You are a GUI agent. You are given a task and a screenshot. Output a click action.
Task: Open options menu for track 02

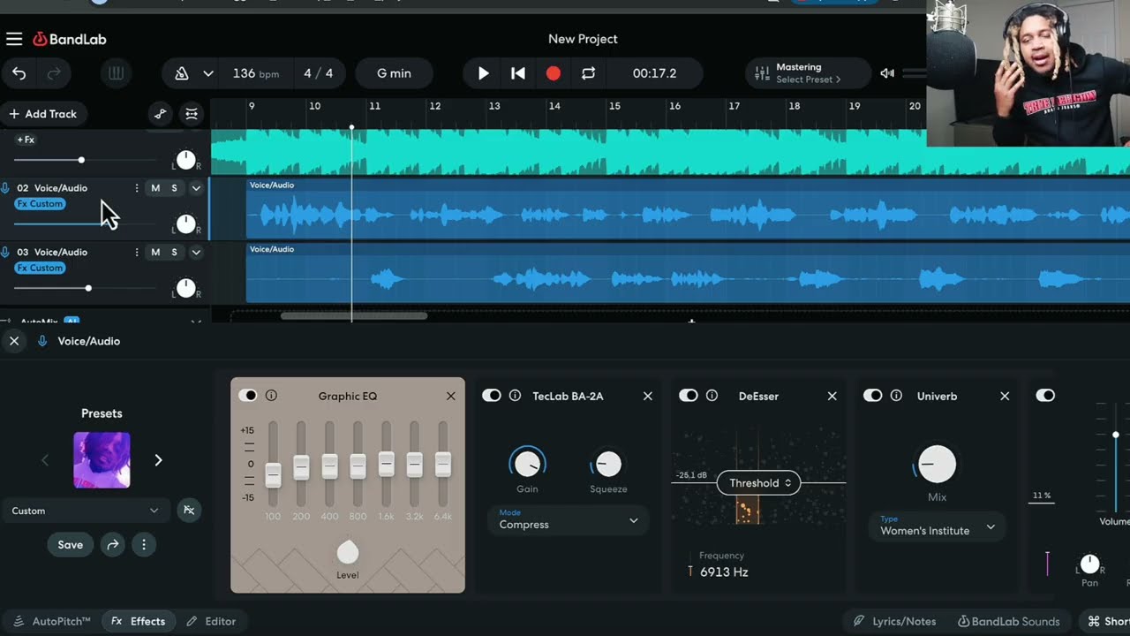coord(136,188)
